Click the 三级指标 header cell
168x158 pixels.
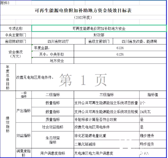(x=106, y=95)
